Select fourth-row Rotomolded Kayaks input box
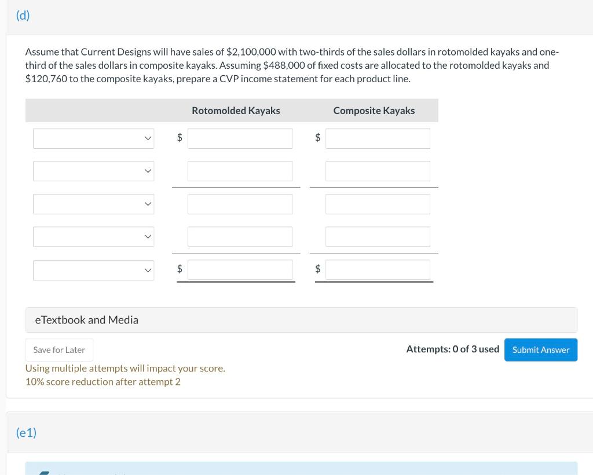The width and height of the screenshot is (593, 475). click(240, 237)
